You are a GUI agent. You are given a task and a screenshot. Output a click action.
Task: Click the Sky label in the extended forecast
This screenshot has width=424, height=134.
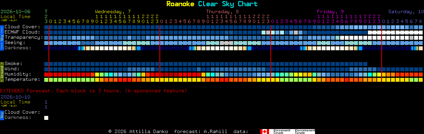pos(2,115)
